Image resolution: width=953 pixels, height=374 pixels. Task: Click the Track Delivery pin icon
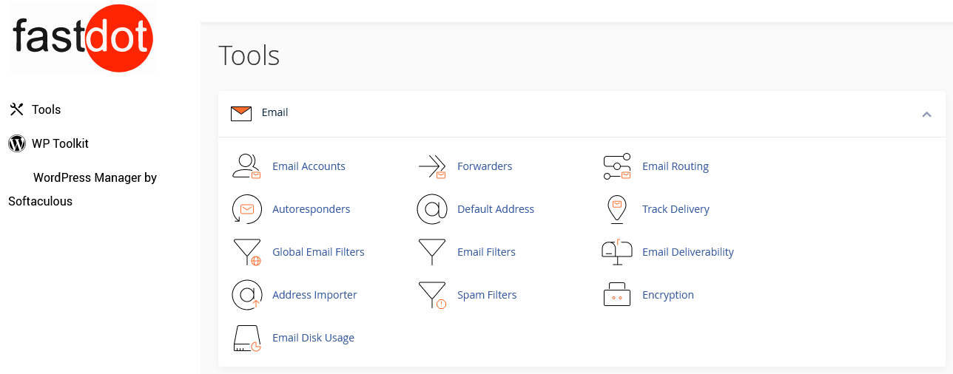pos(617,209)
